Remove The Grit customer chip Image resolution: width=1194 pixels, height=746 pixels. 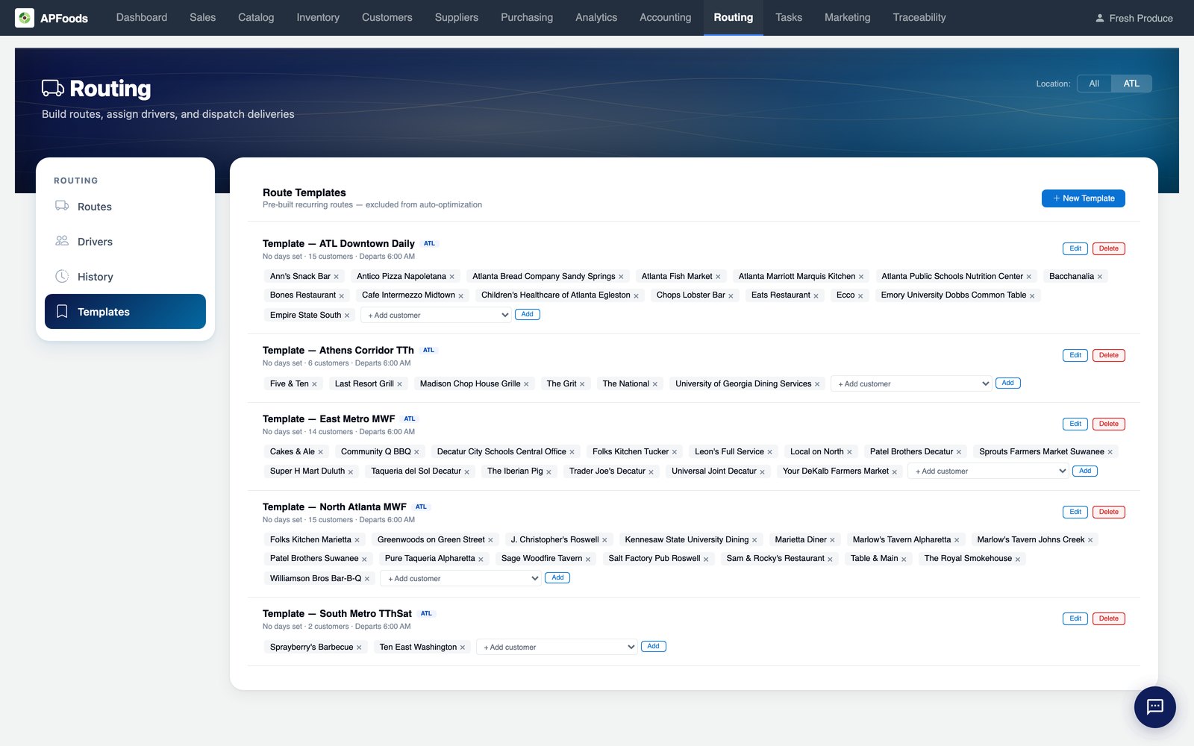tap(582, 384)
